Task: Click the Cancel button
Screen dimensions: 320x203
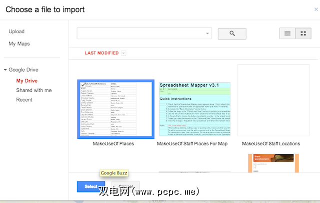Action: (125, 186)
